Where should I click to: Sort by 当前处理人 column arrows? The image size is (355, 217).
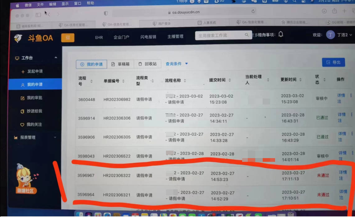(x=268, y=80)
